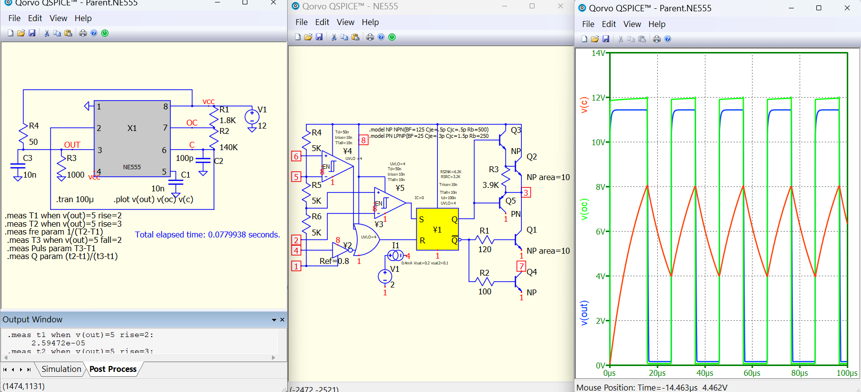Open View menu in middle NE555 window
This screenshot has height=392, width=861.
[x=346, y=22]
